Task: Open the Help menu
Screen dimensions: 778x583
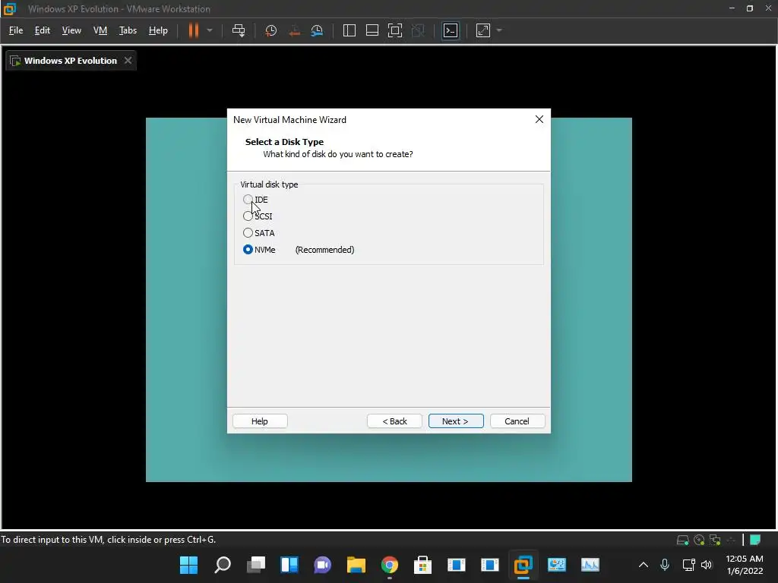Action: (158, 30)
